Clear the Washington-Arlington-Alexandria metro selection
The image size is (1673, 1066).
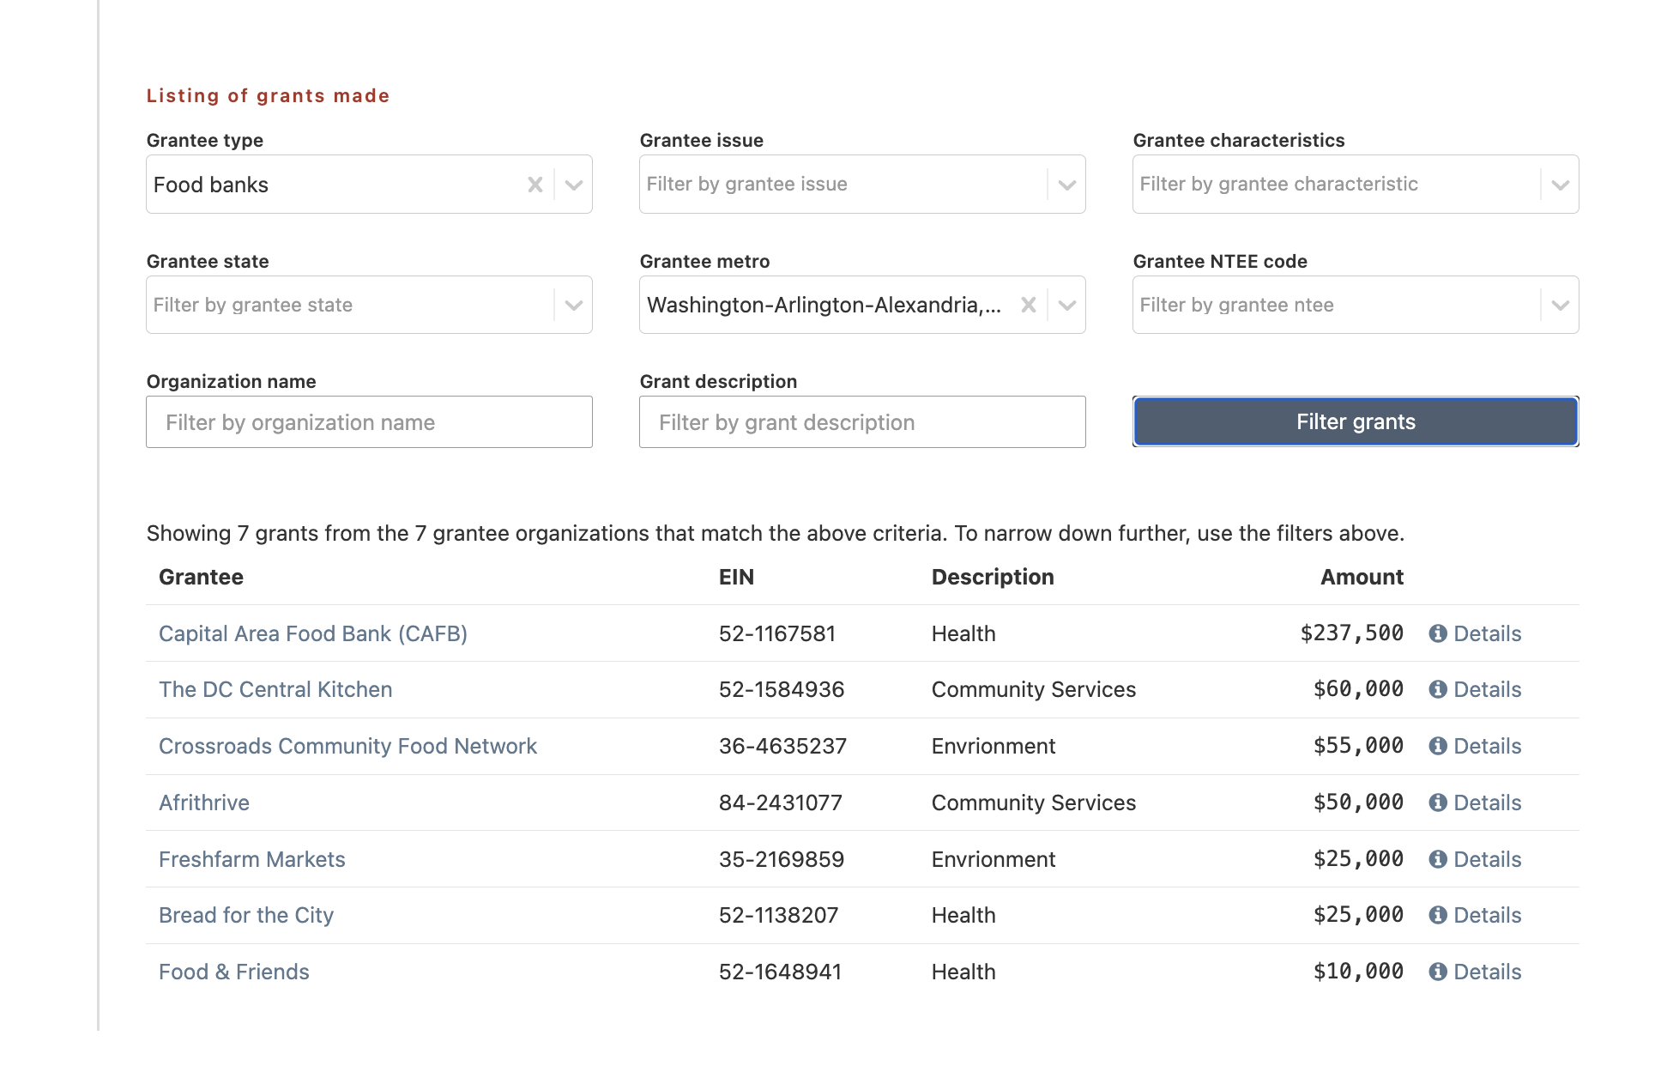click(x=1029, y=305)
